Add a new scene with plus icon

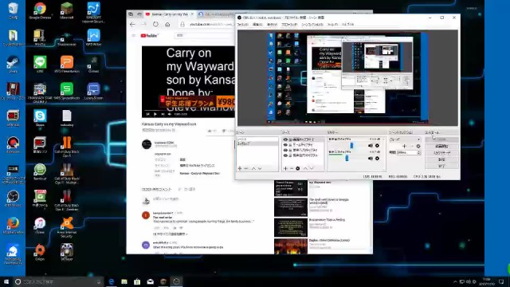pos(240,168)
